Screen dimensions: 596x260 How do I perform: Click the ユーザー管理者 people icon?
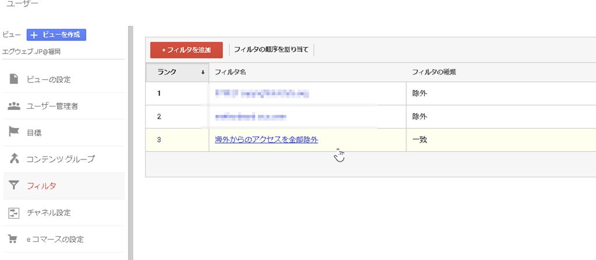point(14,106)
